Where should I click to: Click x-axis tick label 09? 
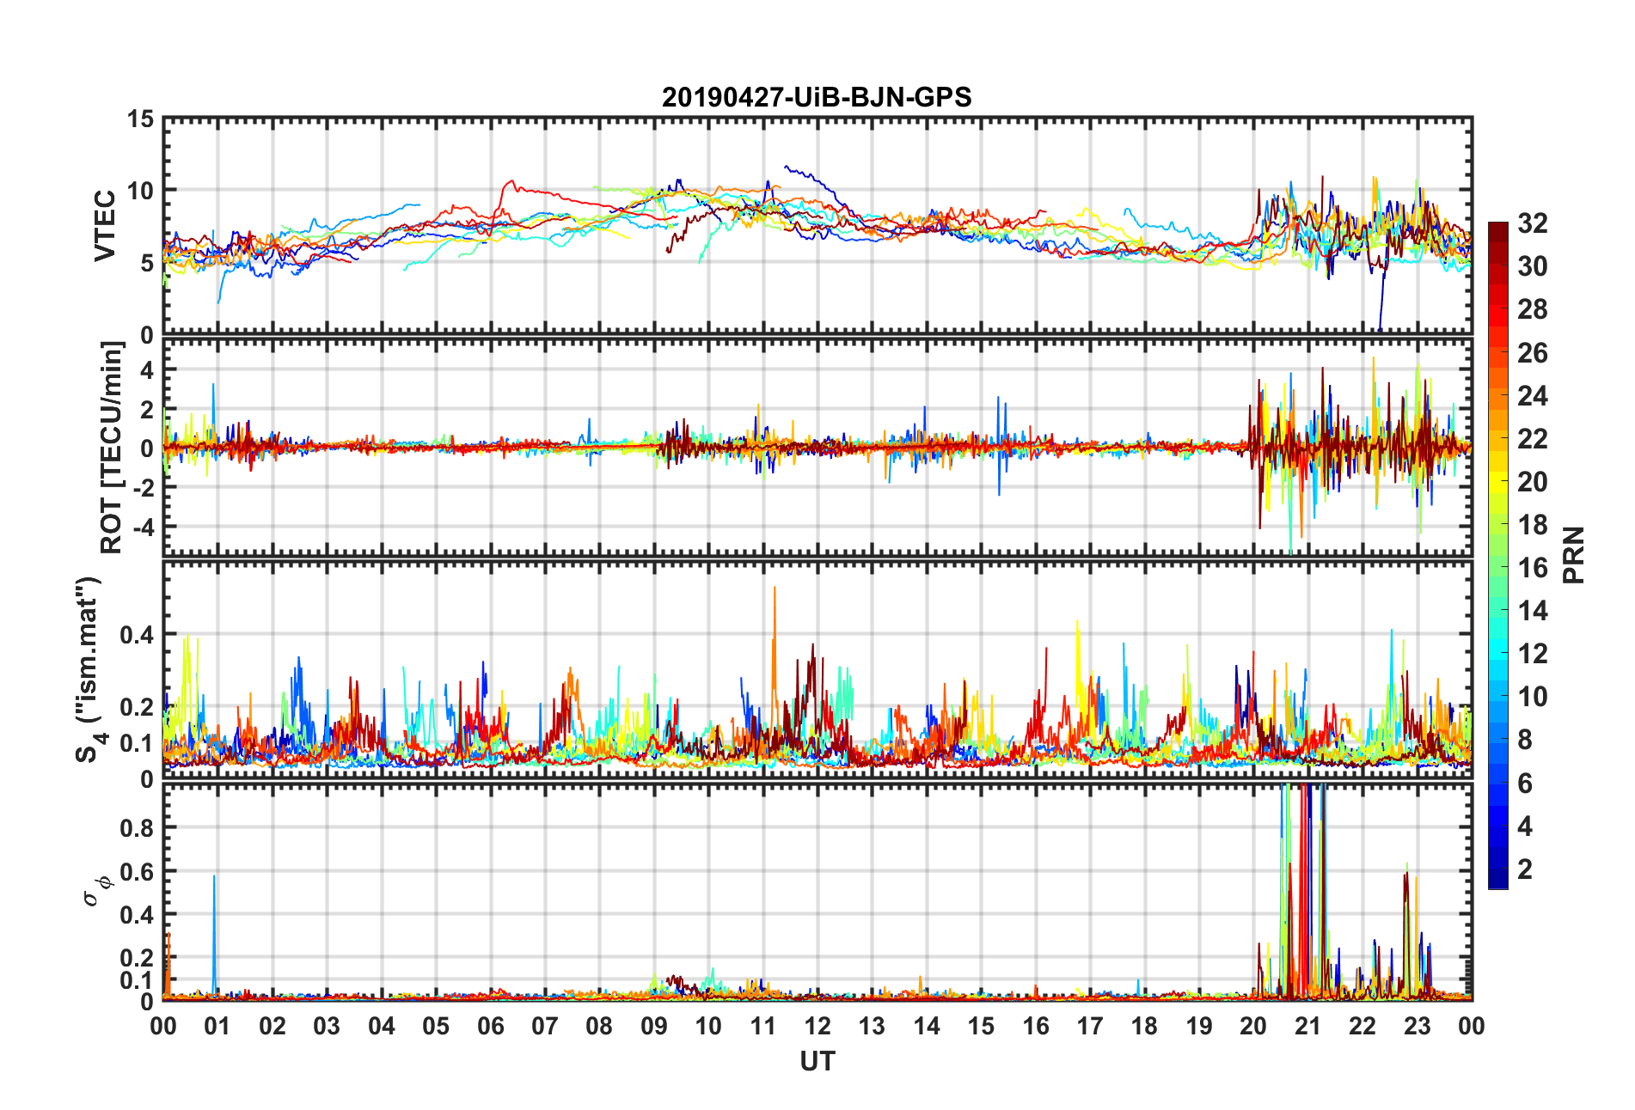click(x=654, y=1026)
